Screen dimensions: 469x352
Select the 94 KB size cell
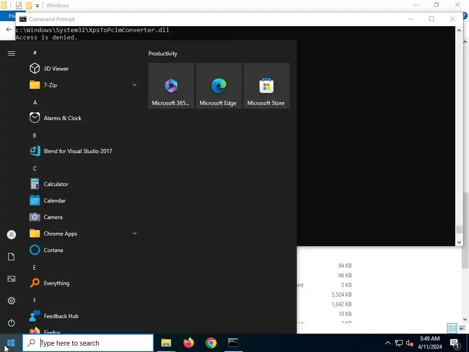[x=345, y=265]
